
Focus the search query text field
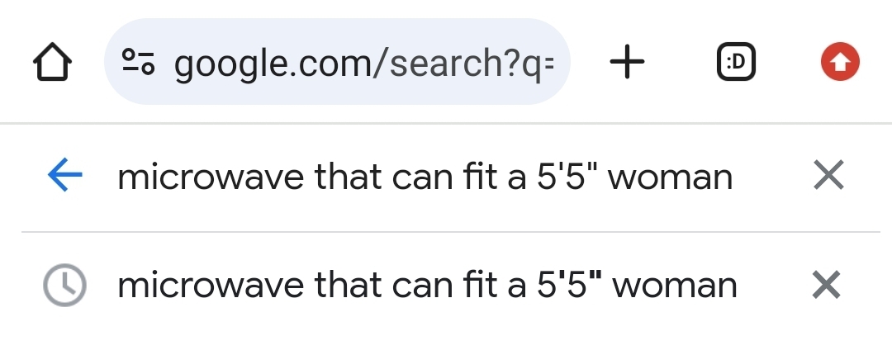coord(425,177)
